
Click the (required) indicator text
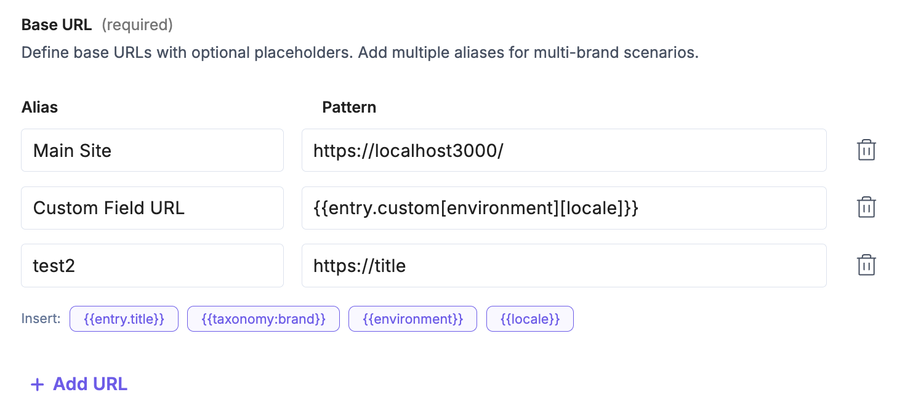click(137, 25)
